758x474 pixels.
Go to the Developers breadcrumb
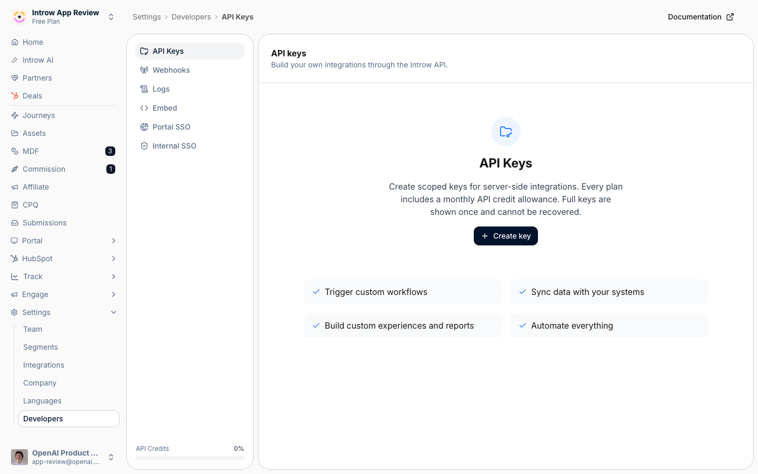click(x=191, y=17)
